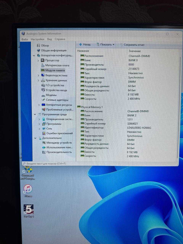Viewport: 183px width, 244px height.
Task: Open the Аппаратные ресурсы icon
Action: [44, 105]
